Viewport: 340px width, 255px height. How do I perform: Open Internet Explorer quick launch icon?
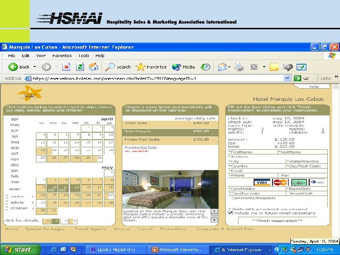tap(53, 250)
